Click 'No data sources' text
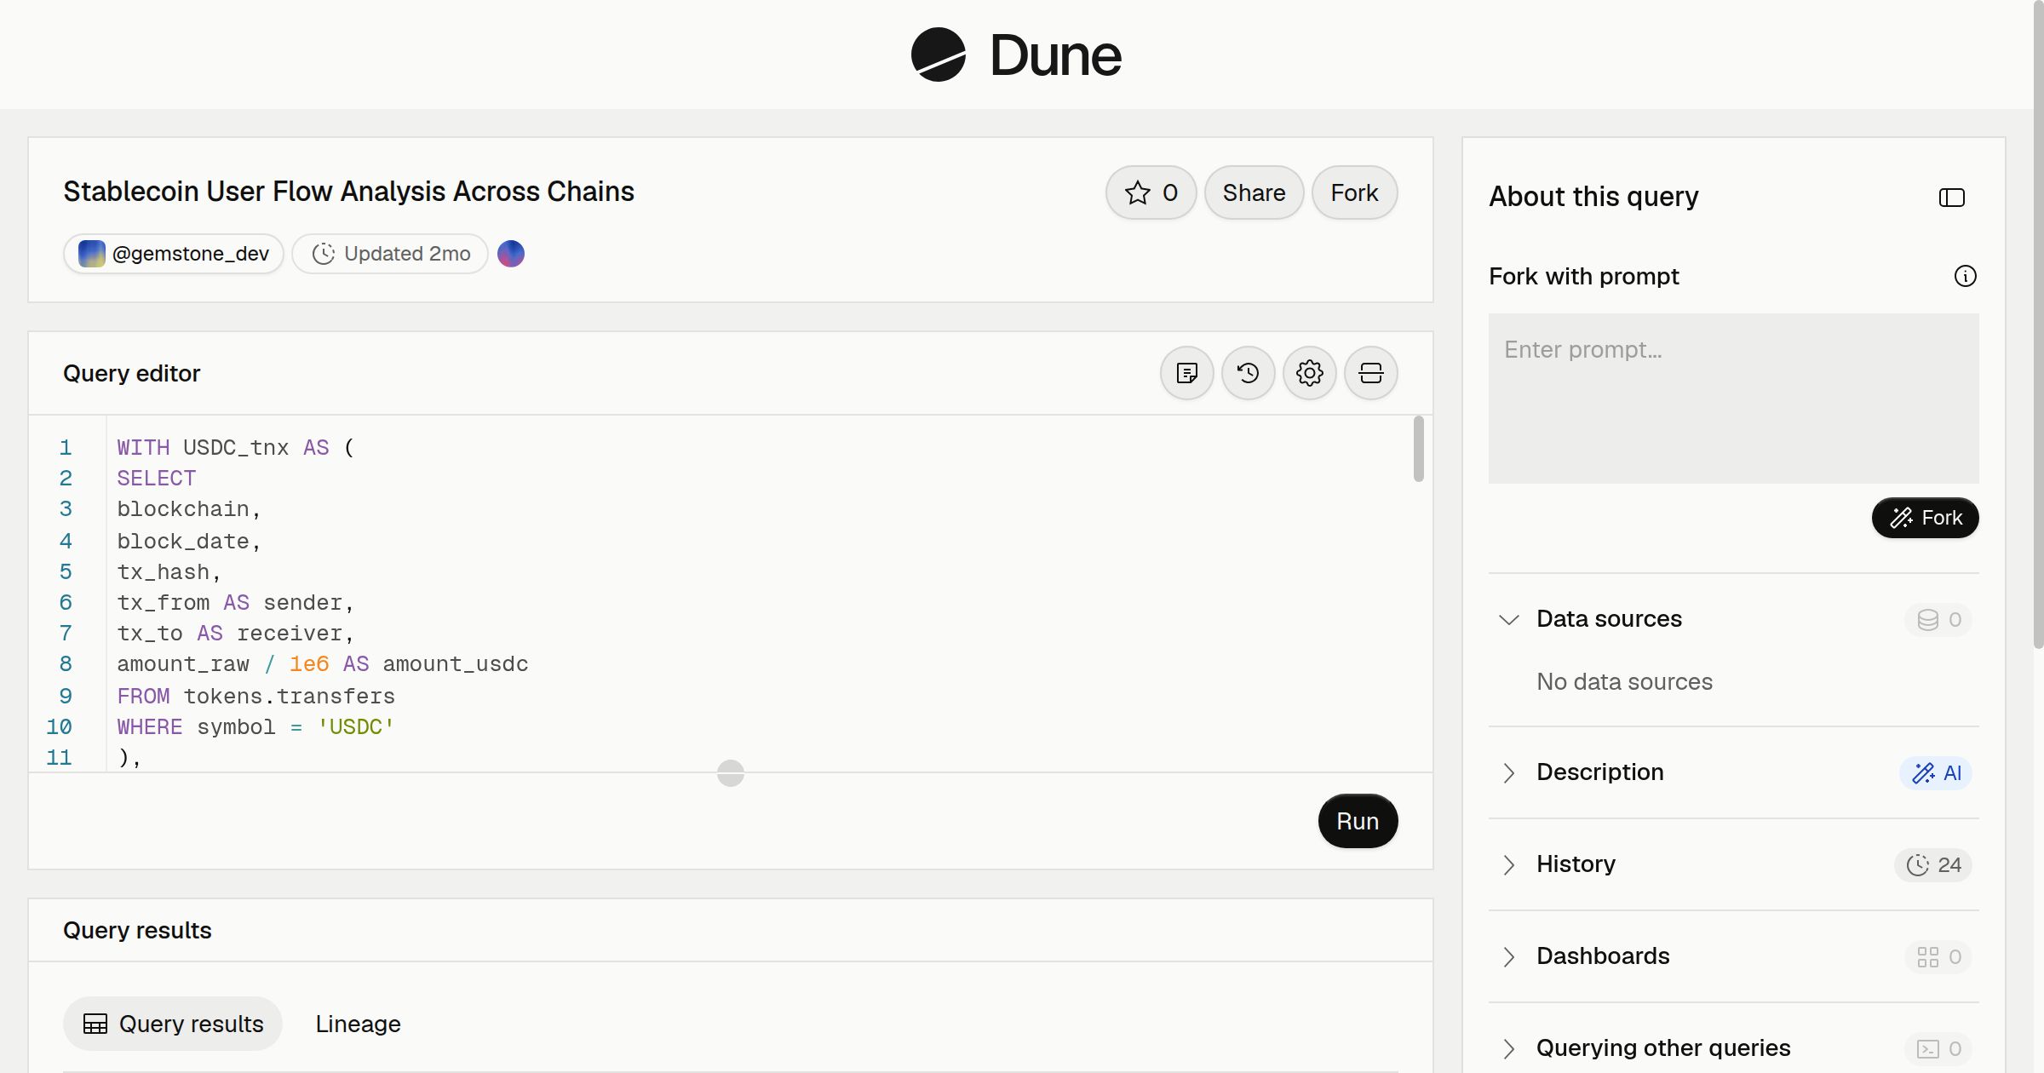The height and width of the screenshot is (1073, 2044). coord(1624,681)
